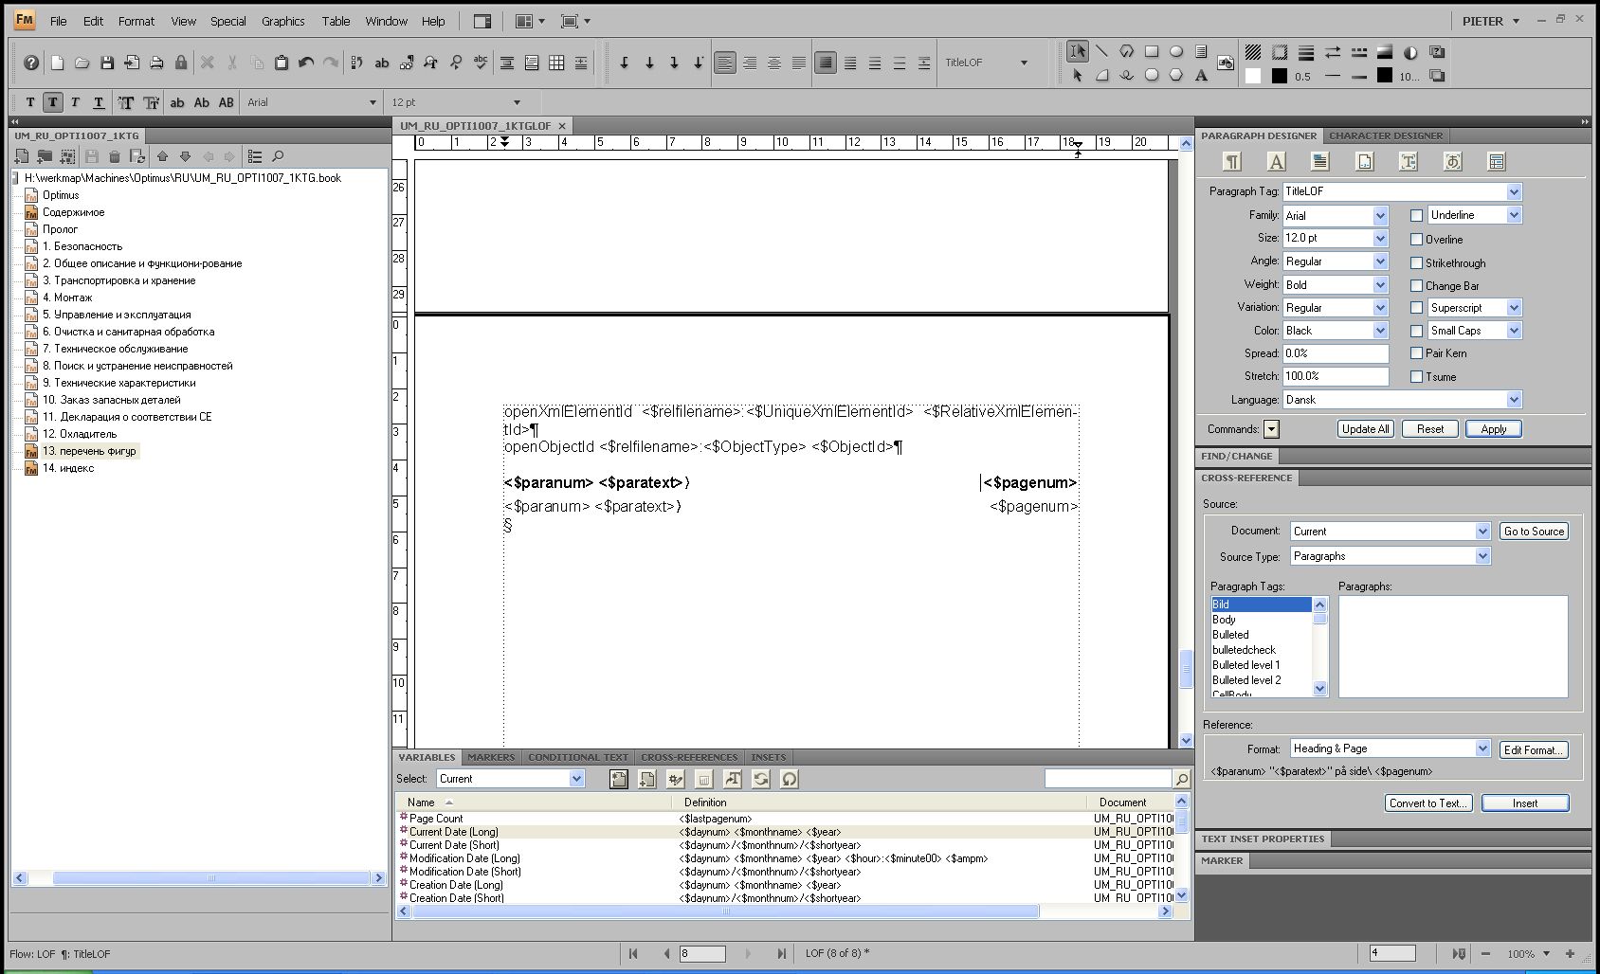
Task: Click the Paste clipboard icon
Action: (282, 63)
